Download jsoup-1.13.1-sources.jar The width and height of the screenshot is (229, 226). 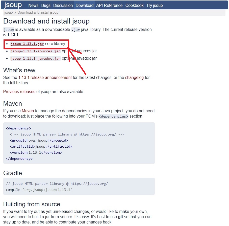(x=35, y=51)
